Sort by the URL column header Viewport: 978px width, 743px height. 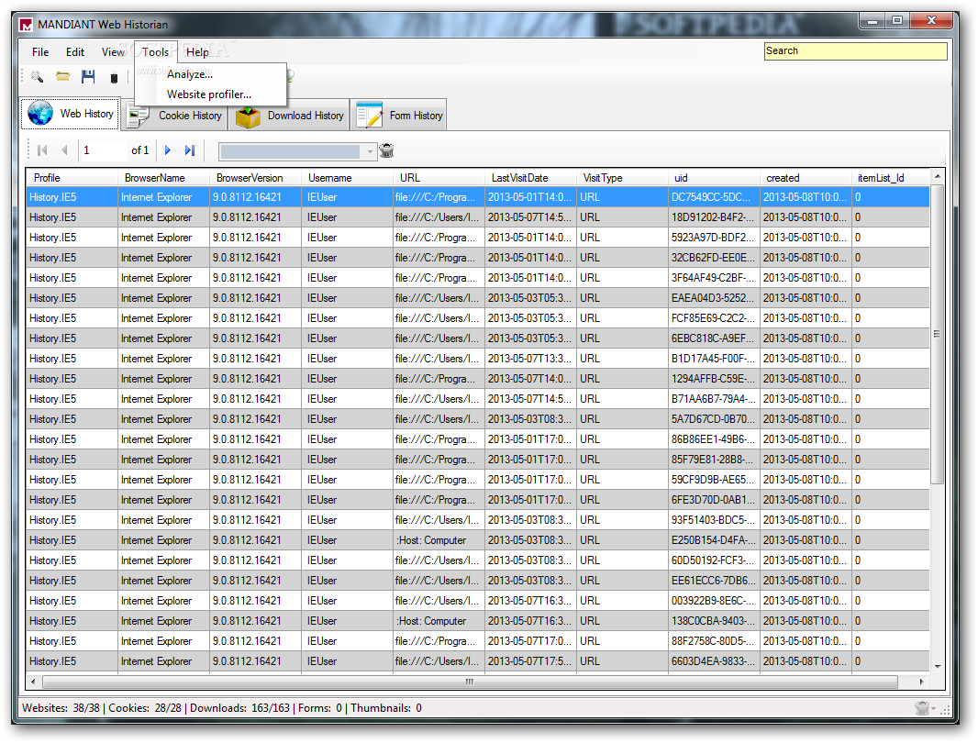click(439, 178)
